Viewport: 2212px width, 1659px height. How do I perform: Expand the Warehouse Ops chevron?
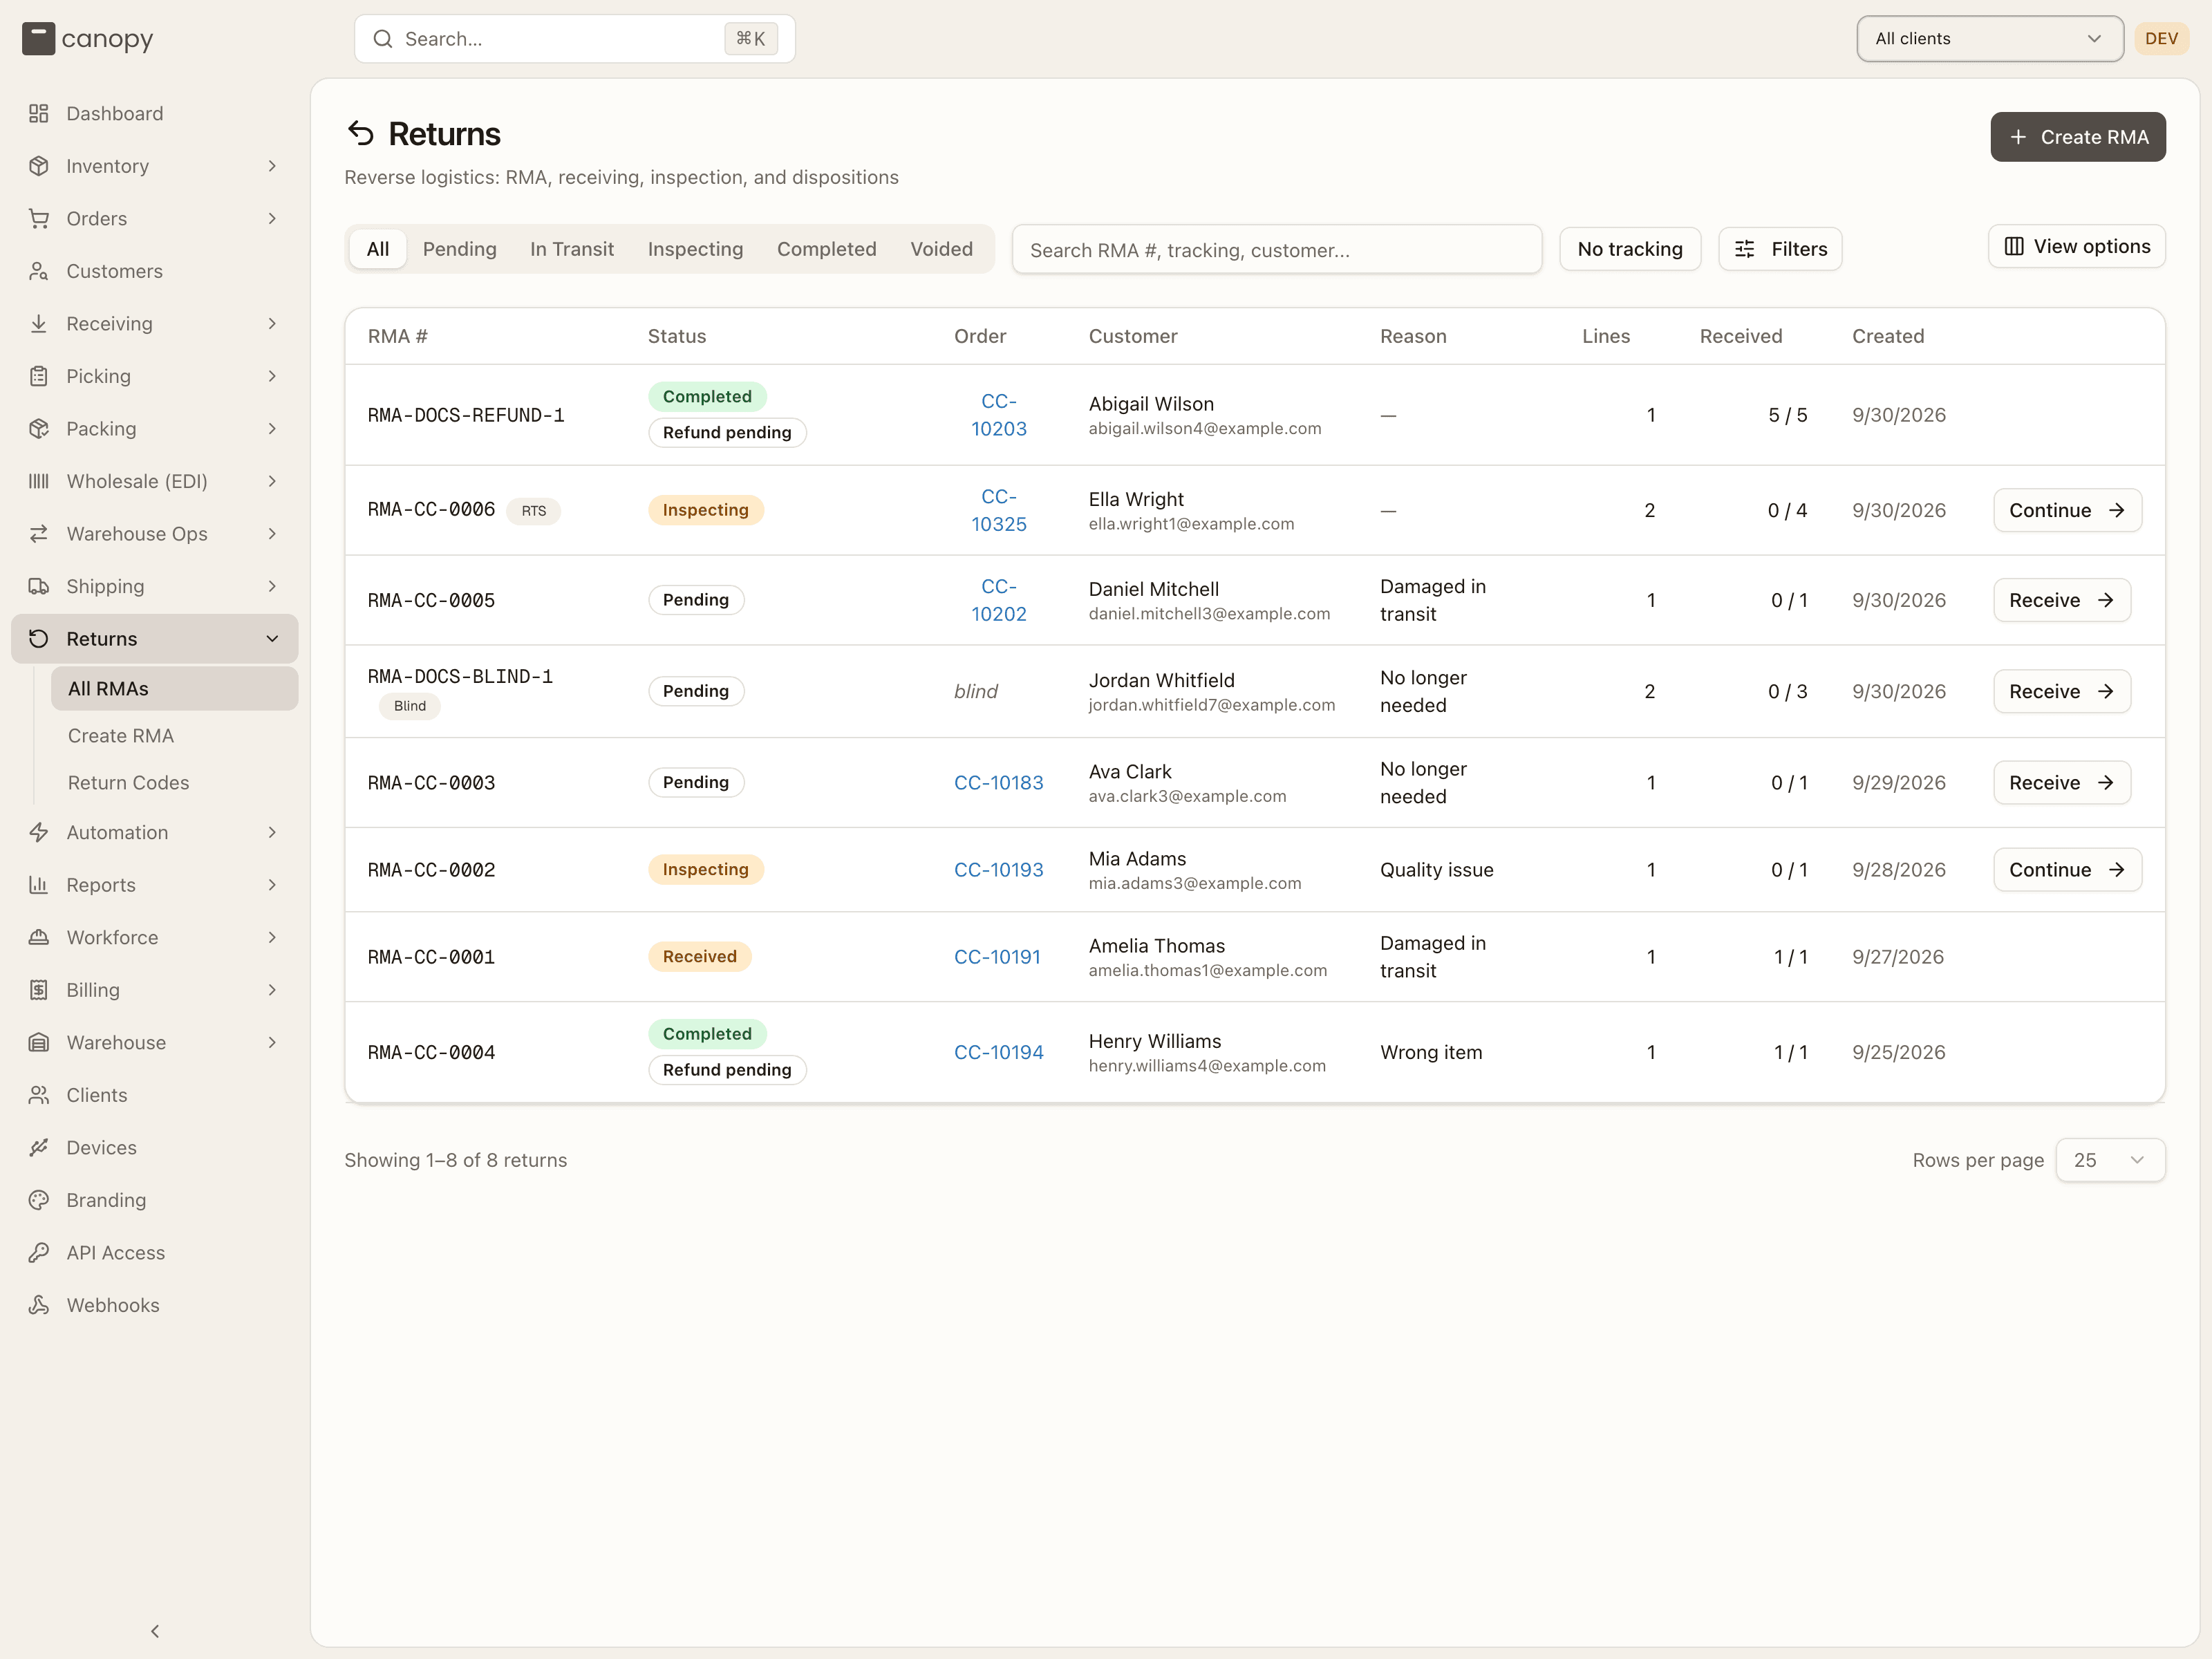click(x=272, y=534)
